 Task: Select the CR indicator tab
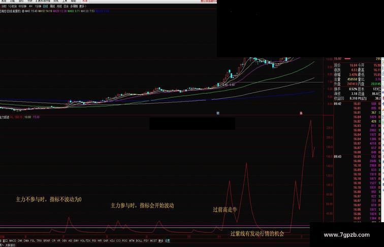pos(54,241)
